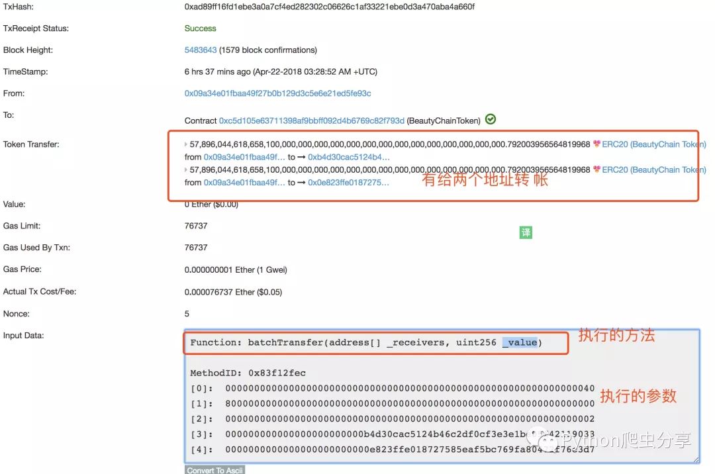
Task: Click the input data box resize handle
Action: pyautogui.click(x=696, y=459)
